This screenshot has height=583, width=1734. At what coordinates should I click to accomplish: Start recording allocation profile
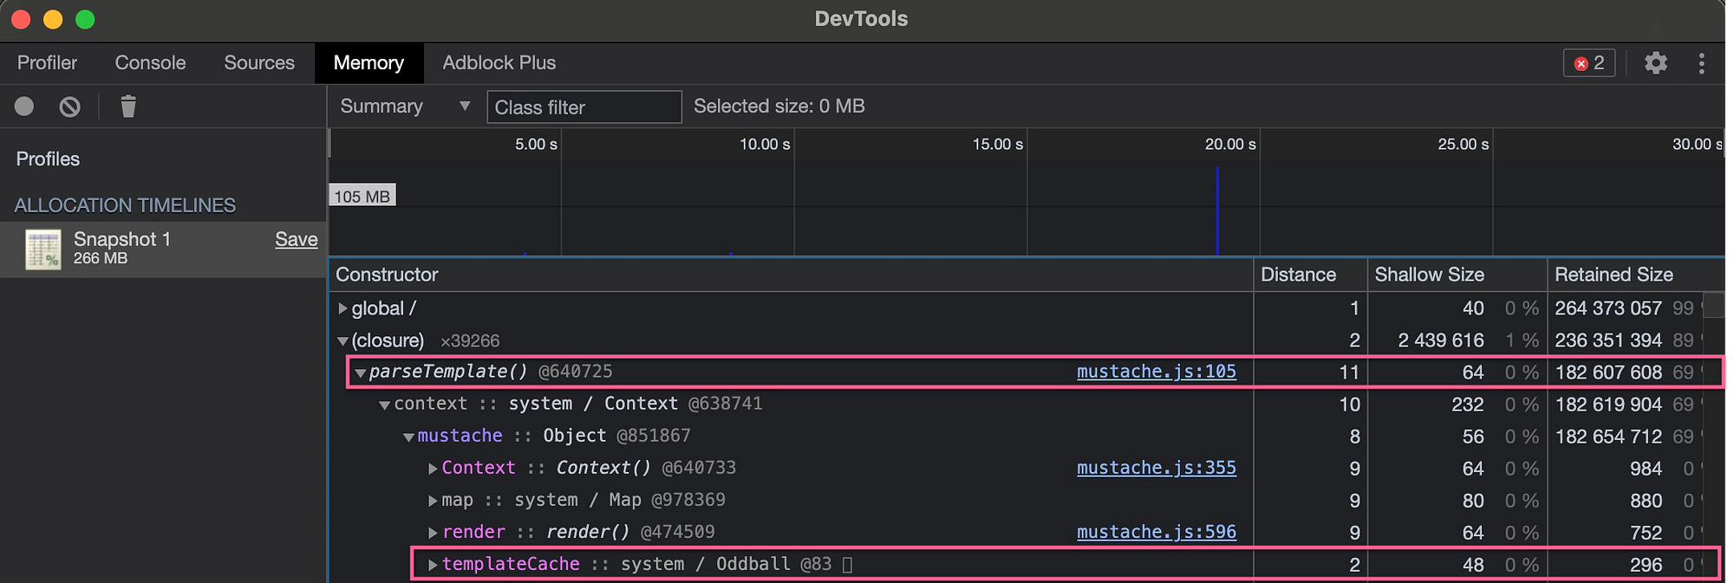[24, 107]
